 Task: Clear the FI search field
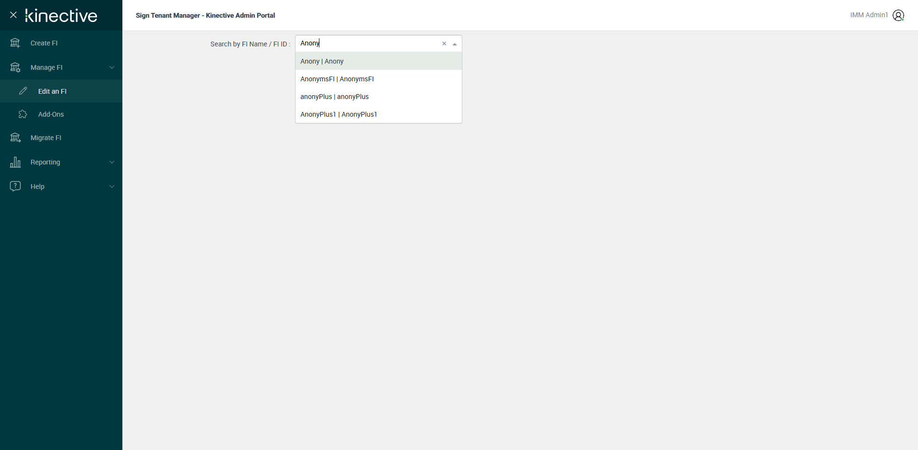pyautogui.click(x=444, y=44)
